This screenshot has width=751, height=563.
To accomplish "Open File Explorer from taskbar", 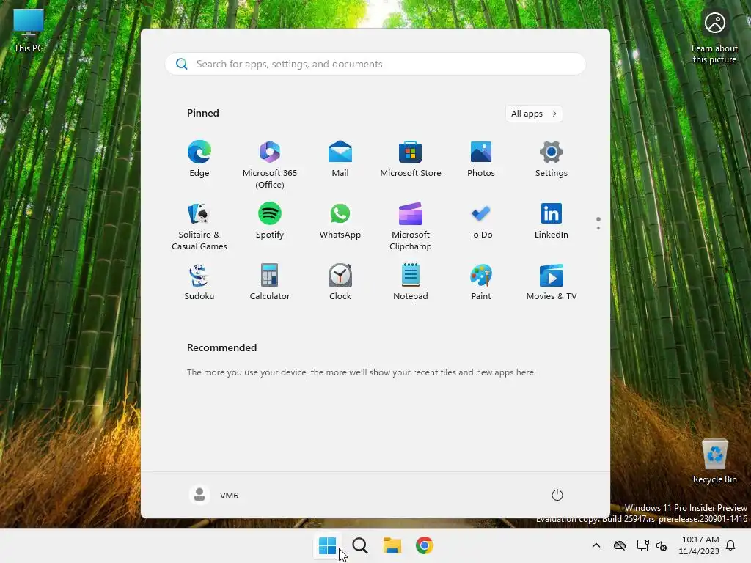I will coord(392,545).
